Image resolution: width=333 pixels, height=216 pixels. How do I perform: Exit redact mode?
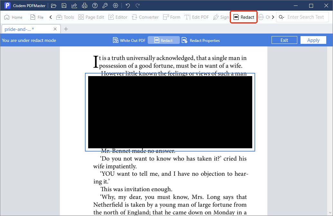coord(284,40)
